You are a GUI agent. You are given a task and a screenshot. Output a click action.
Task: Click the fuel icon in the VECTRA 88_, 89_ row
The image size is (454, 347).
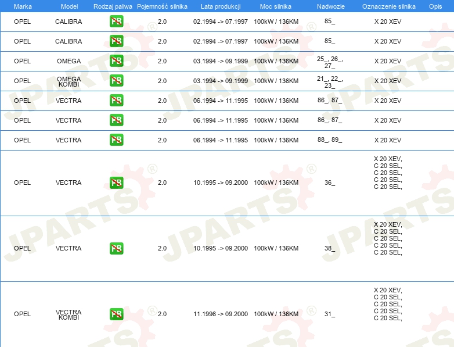tap(116, 139)
